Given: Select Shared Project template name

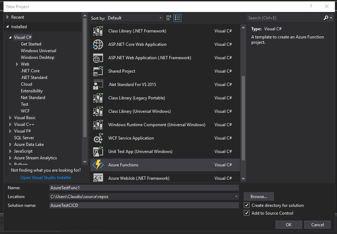Looking at the screenshot, I should [x=122, y=71].
